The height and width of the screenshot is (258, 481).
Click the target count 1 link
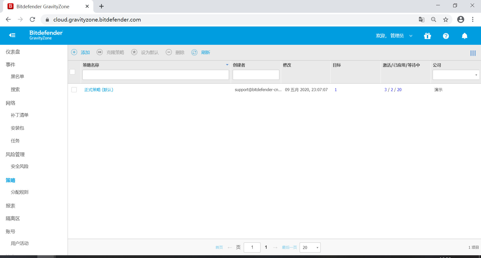click(x=335, y=90)
